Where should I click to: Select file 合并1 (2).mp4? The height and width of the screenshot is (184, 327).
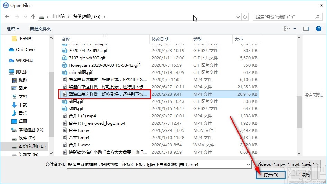[x=82, y=116]
